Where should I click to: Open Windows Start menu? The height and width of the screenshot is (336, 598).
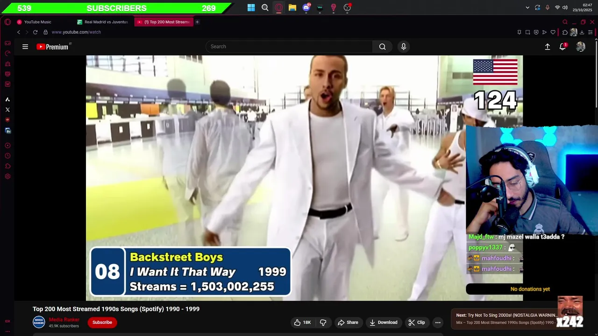(x=251, y=7)
